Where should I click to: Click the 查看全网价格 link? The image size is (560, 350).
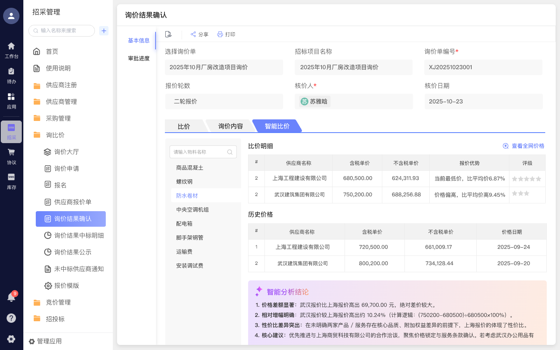525,145
